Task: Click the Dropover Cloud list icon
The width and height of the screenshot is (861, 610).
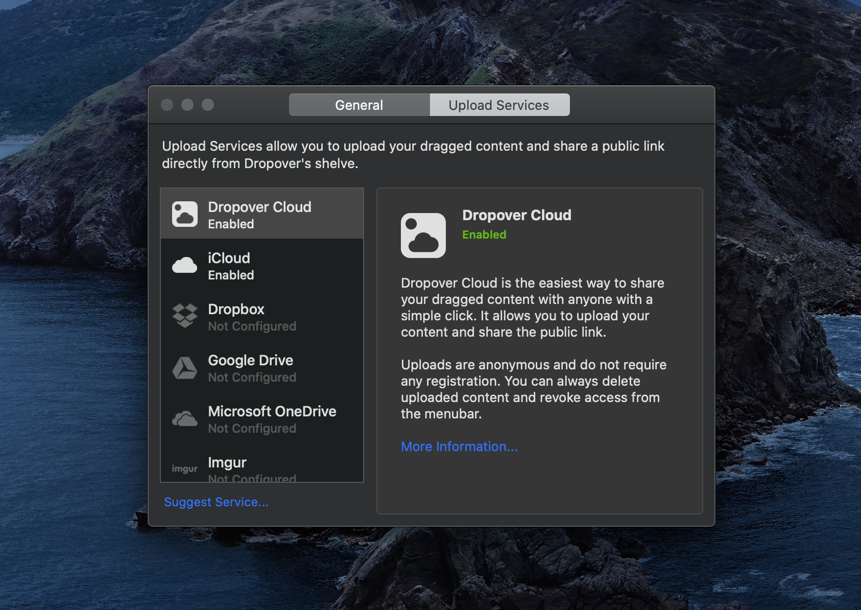Action: click(x=184, y=214)
